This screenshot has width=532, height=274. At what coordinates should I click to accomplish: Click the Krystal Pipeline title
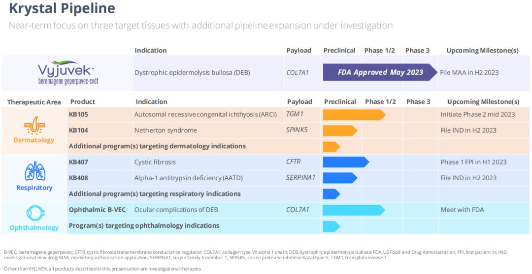coord(62,9)
